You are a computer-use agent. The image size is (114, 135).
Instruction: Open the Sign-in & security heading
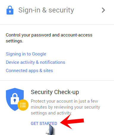point(46,10)
